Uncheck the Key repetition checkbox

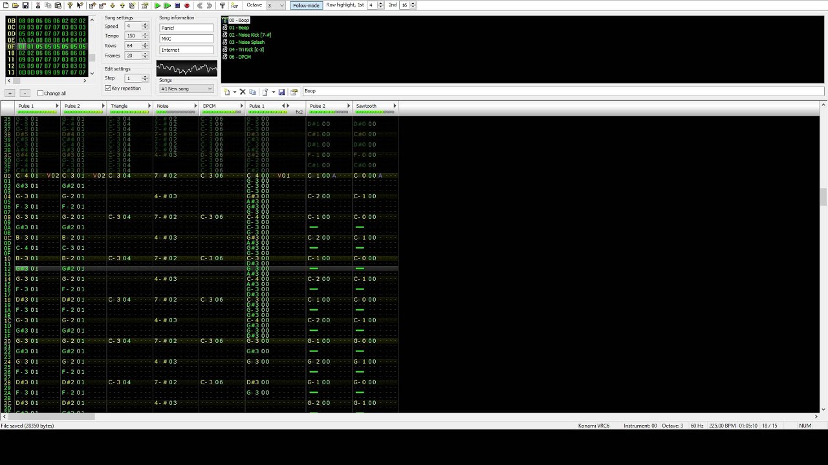[x=108, y=88]
